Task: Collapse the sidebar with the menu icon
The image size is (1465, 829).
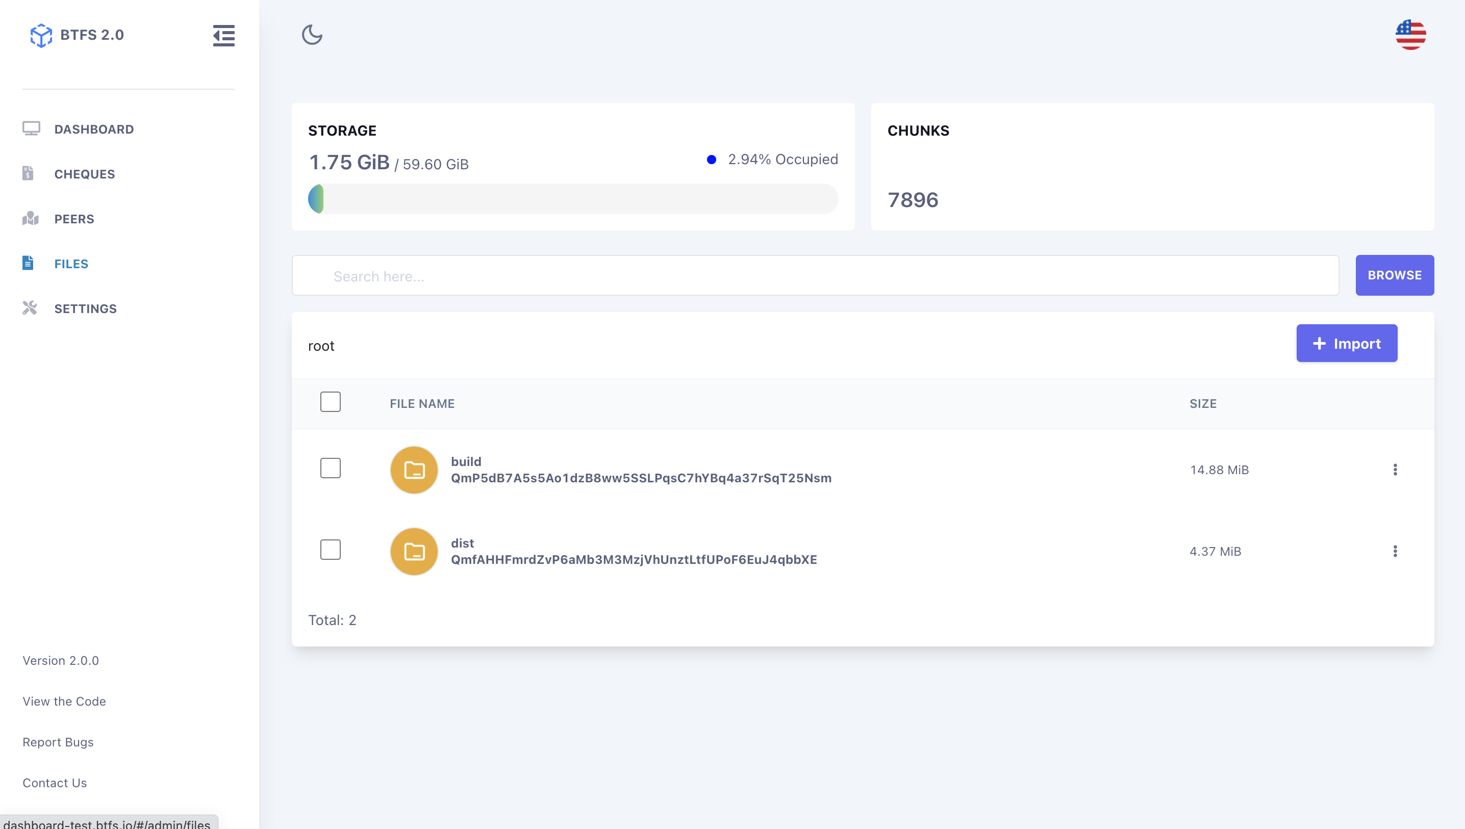Action: click(223, 35)
